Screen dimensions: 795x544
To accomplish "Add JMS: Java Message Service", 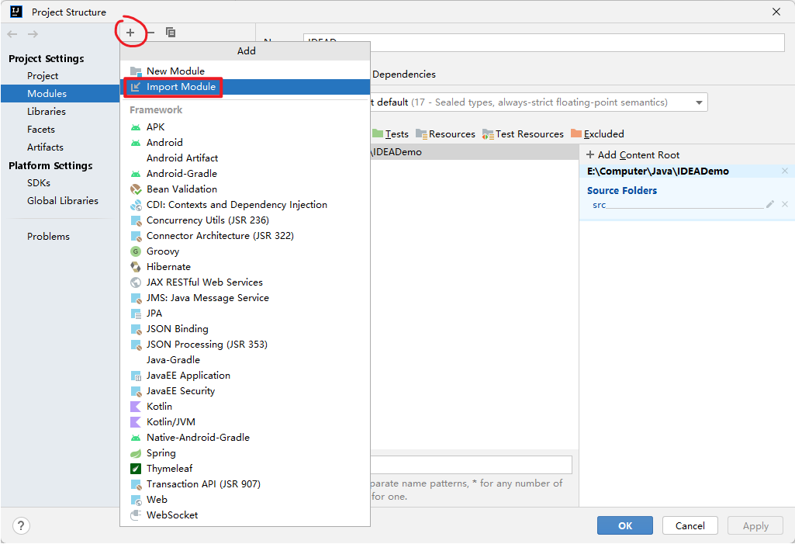I will point(245,298).
